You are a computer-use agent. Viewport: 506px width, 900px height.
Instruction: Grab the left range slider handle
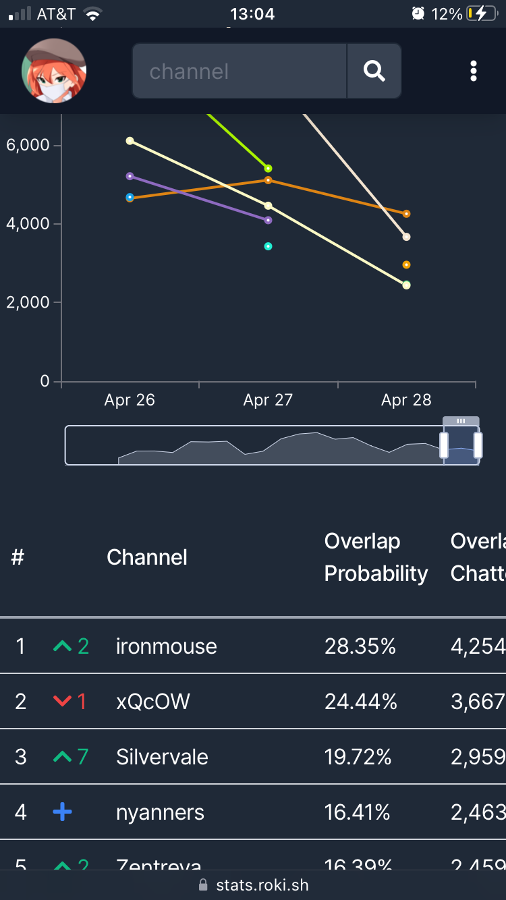[x=444, y=445]
